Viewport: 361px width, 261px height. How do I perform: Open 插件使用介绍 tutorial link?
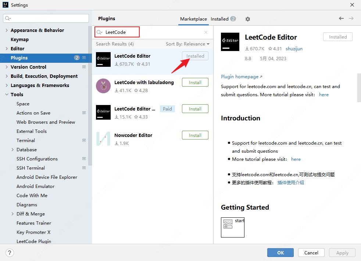click(x=290, y=182)
